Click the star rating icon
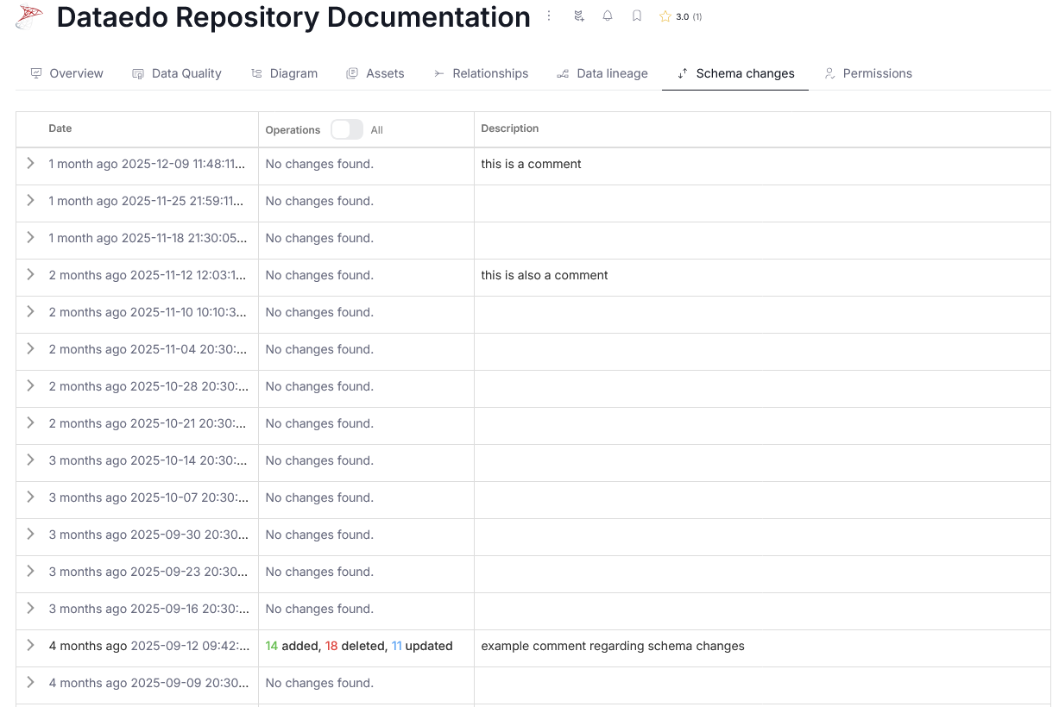Screen dimensions: 1059x707 (x=665, y=16)
